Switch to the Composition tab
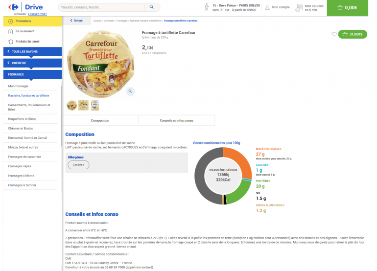The height and width of the screenshot is (271, 377). point(100,120)
